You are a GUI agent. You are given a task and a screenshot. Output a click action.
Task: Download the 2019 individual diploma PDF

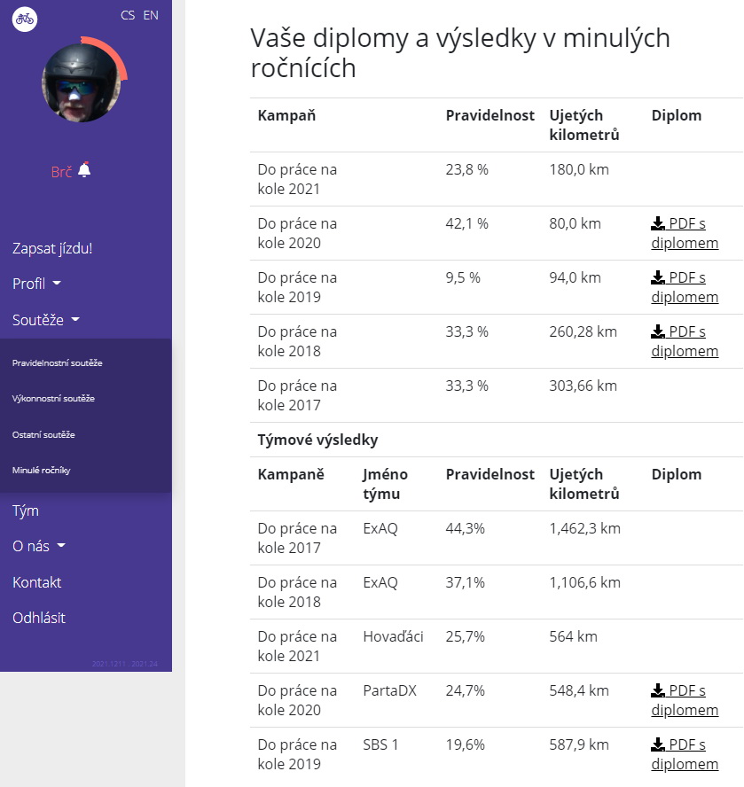coord(685,287)
